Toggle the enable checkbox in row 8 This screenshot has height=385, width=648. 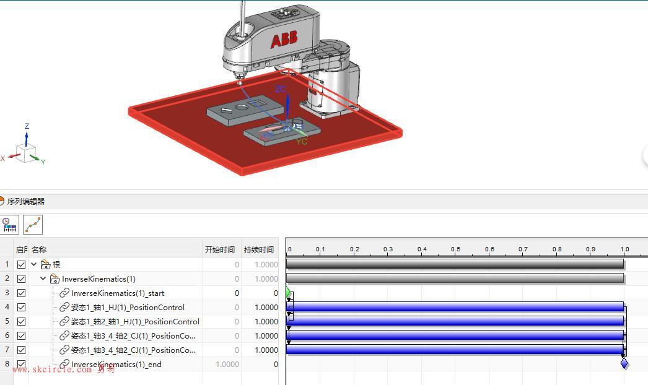(x=22, y=365)
